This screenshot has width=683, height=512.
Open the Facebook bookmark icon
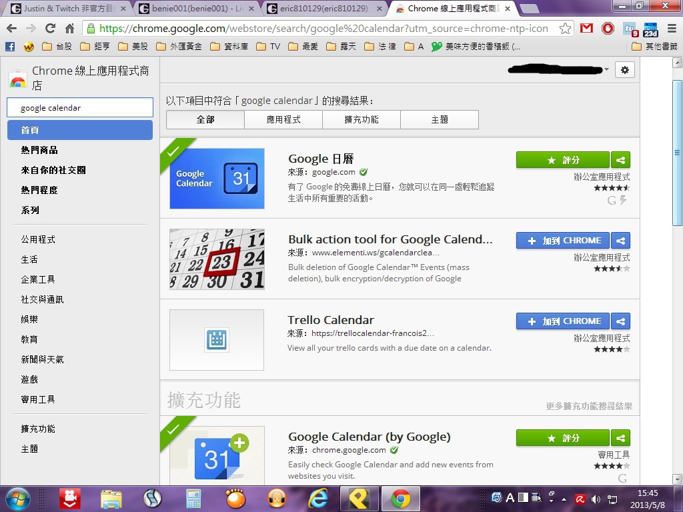coord(9,47)
